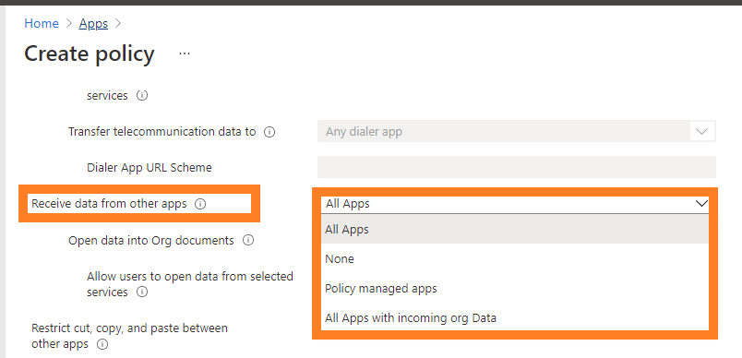Show info for the services setting
The height and width of the screenshot is (358, 742).
pyautogui.click(x=142, y=96)
